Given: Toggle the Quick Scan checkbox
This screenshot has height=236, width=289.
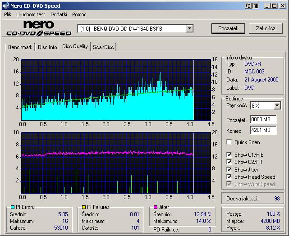Looking at the screenshot, I should pyautogui.click(x=229, y=142).
